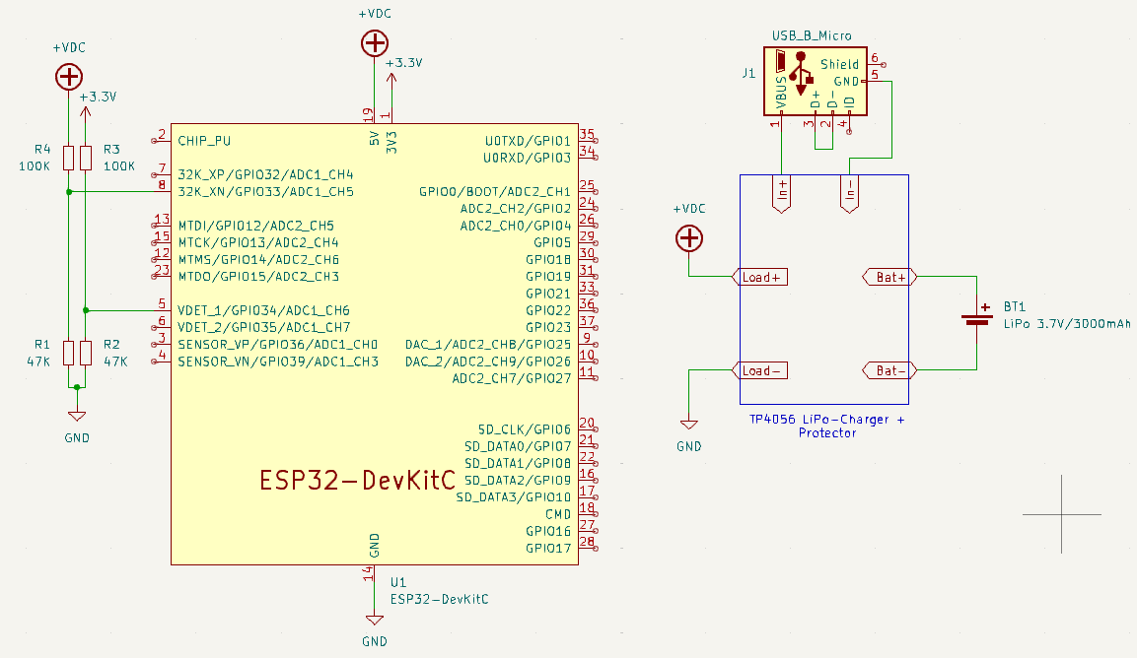The width and height of the screenshot is (1137, 658).
Task: Click the U0TXD/GPIO1 pin label
Action: [x=528, y=141]
